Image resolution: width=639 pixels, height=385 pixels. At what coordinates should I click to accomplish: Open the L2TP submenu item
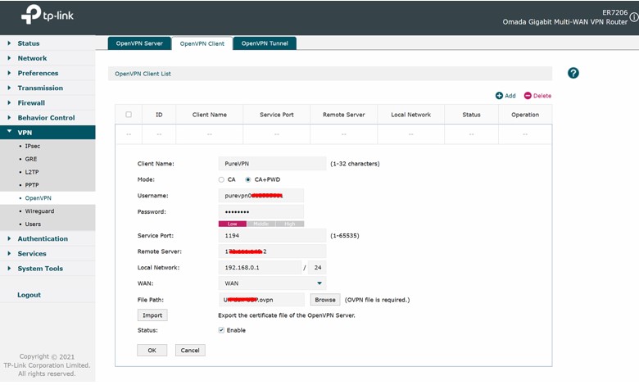32,172
